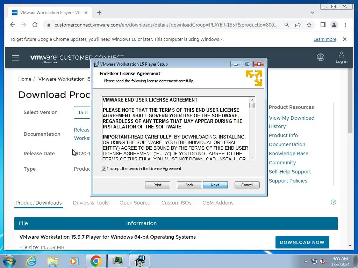358x268 pixels.
Task: Switch to the Drivers & Tools tab
Action: click(91, 203)
